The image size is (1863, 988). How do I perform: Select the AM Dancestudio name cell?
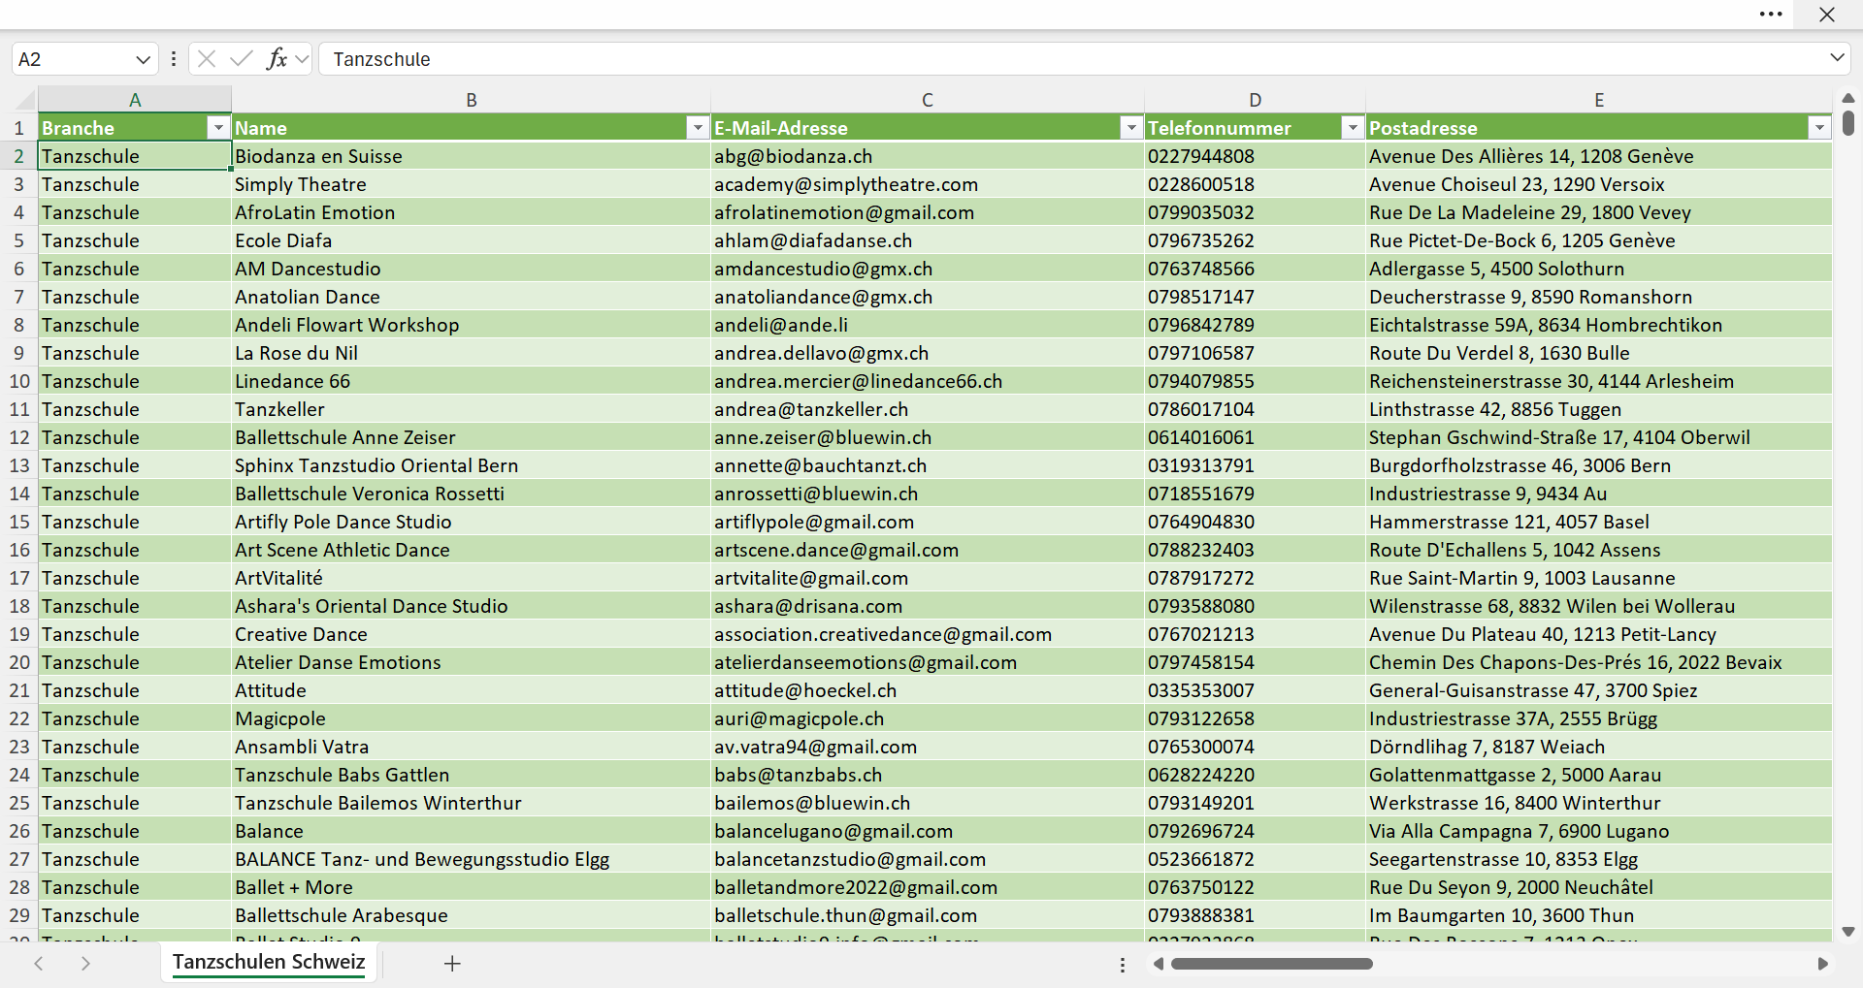pyautogui.click(x=472, y=269)
